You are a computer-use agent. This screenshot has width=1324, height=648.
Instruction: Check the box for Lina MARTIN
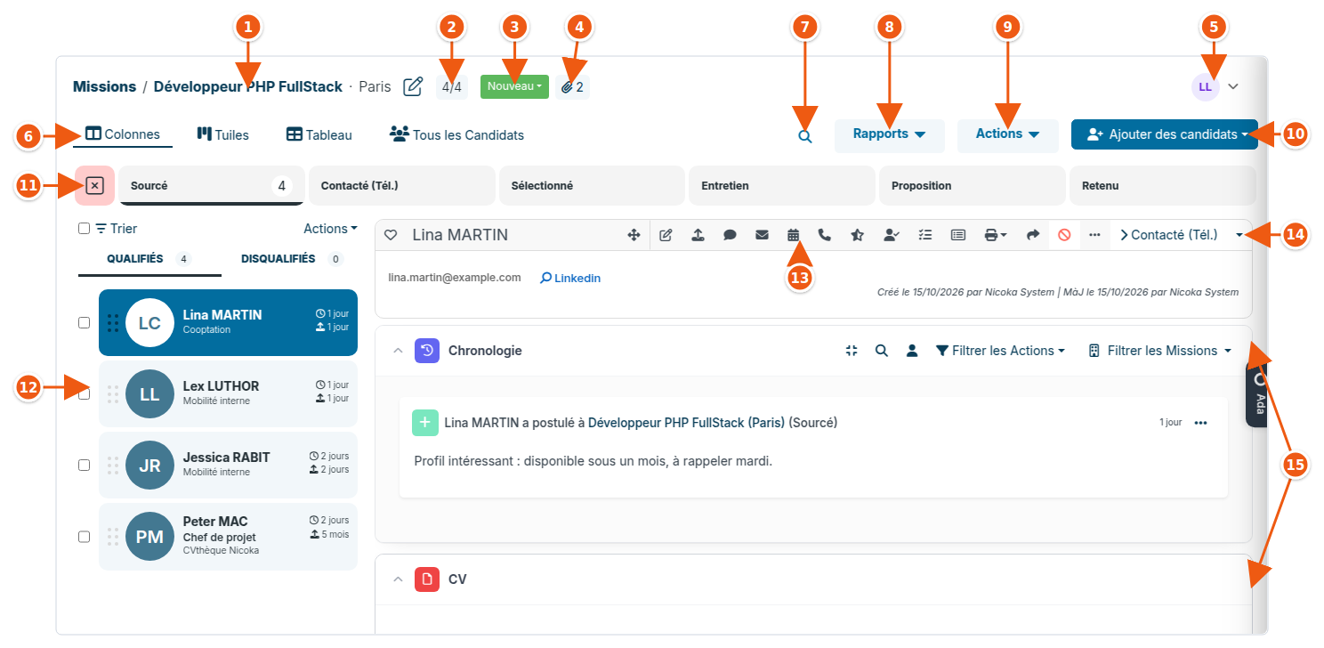(x=84, y=322)
